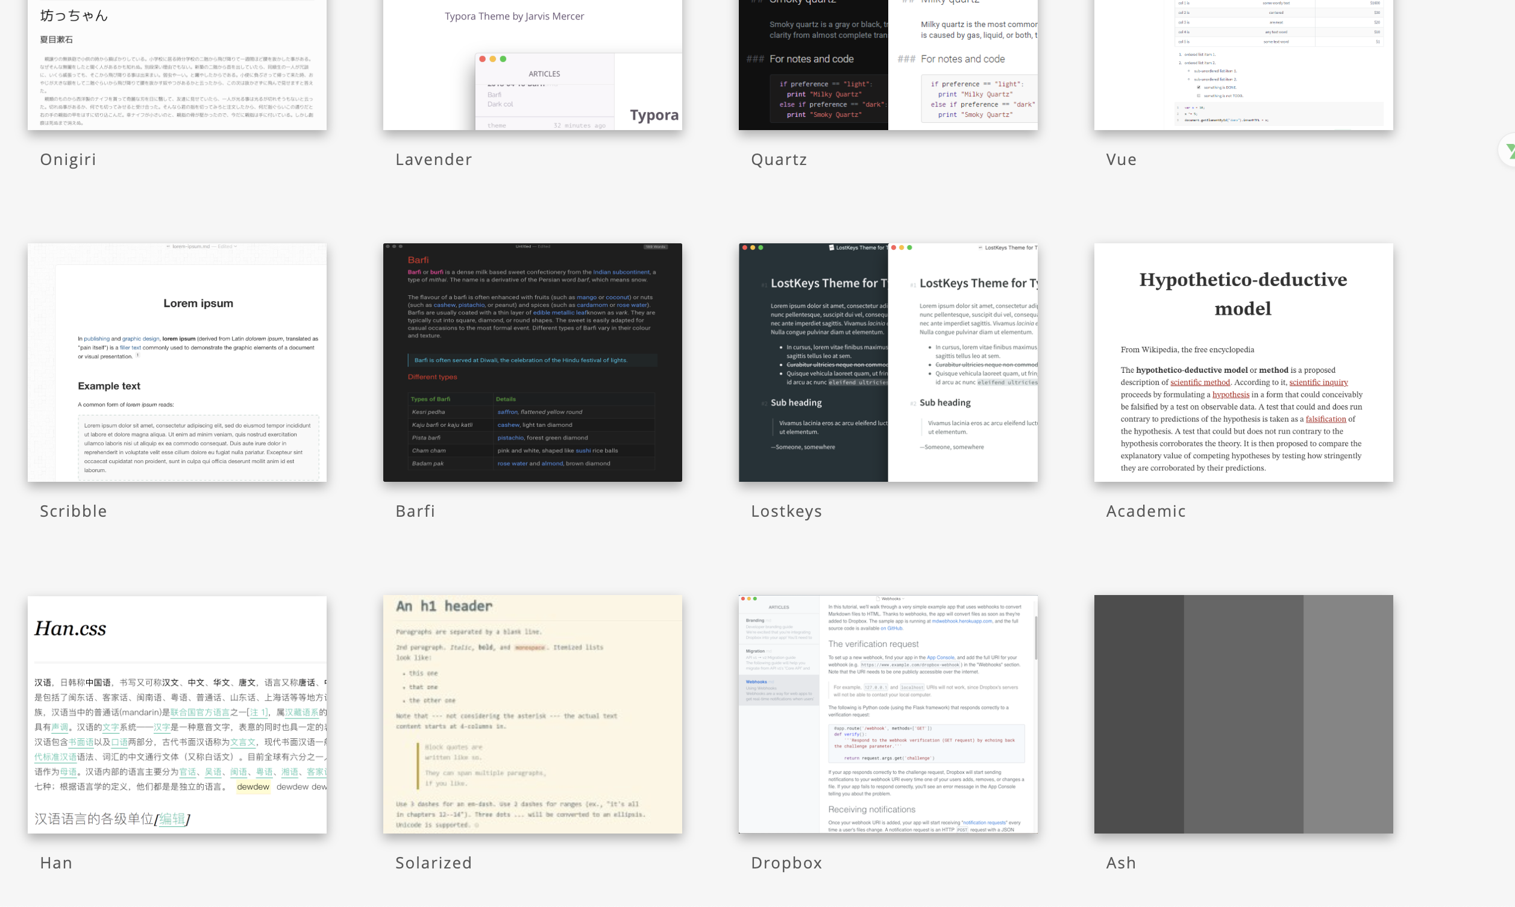The width and height of the screenshot is (1515, 907).
Task: Open the Academic Hypothetico-deductive preview
Action: point(1243,362)
